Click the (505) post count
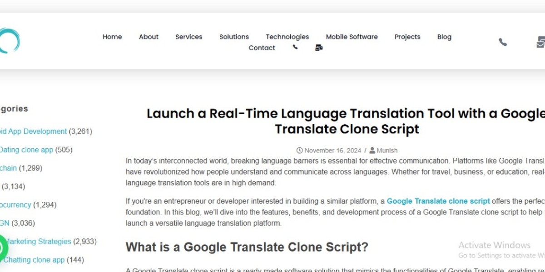This screenshot has width=545, height=272. [x=64, y=150]
